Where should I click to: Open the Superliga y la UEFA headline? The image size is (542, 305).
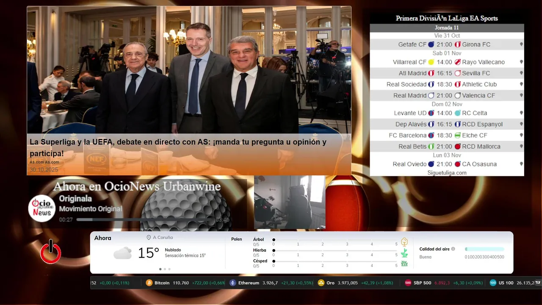[178, 147]
